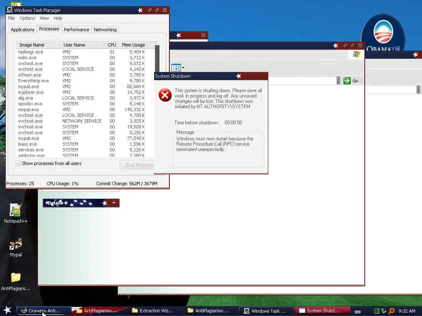Sort processes by Mem Usage column
Viewport: 422px width, 316px height.
coord(134,45)
